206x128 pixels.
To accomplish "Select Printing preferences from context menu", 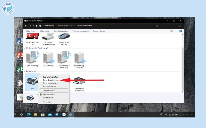I will tap(50, 83).
